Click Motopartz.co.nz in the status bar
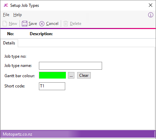 tap(17, 134)
